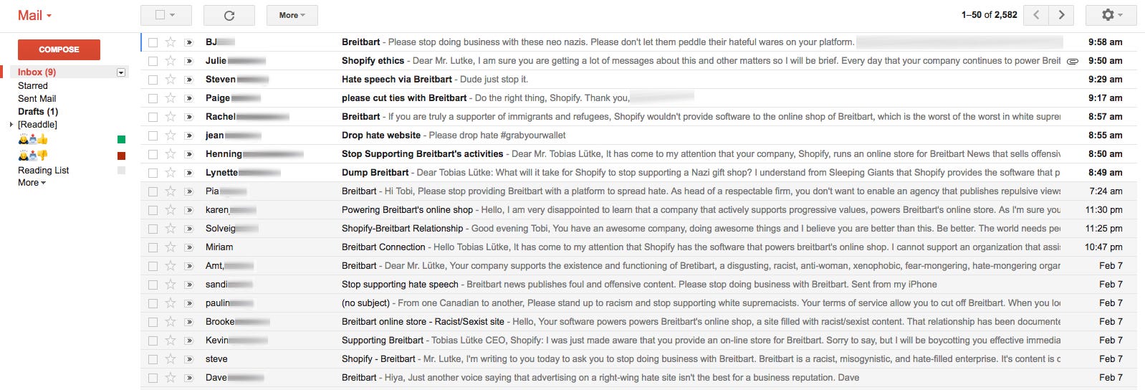Star Rachel's Breitbart email
The image size is (1145, 390).
pos(171,117)
